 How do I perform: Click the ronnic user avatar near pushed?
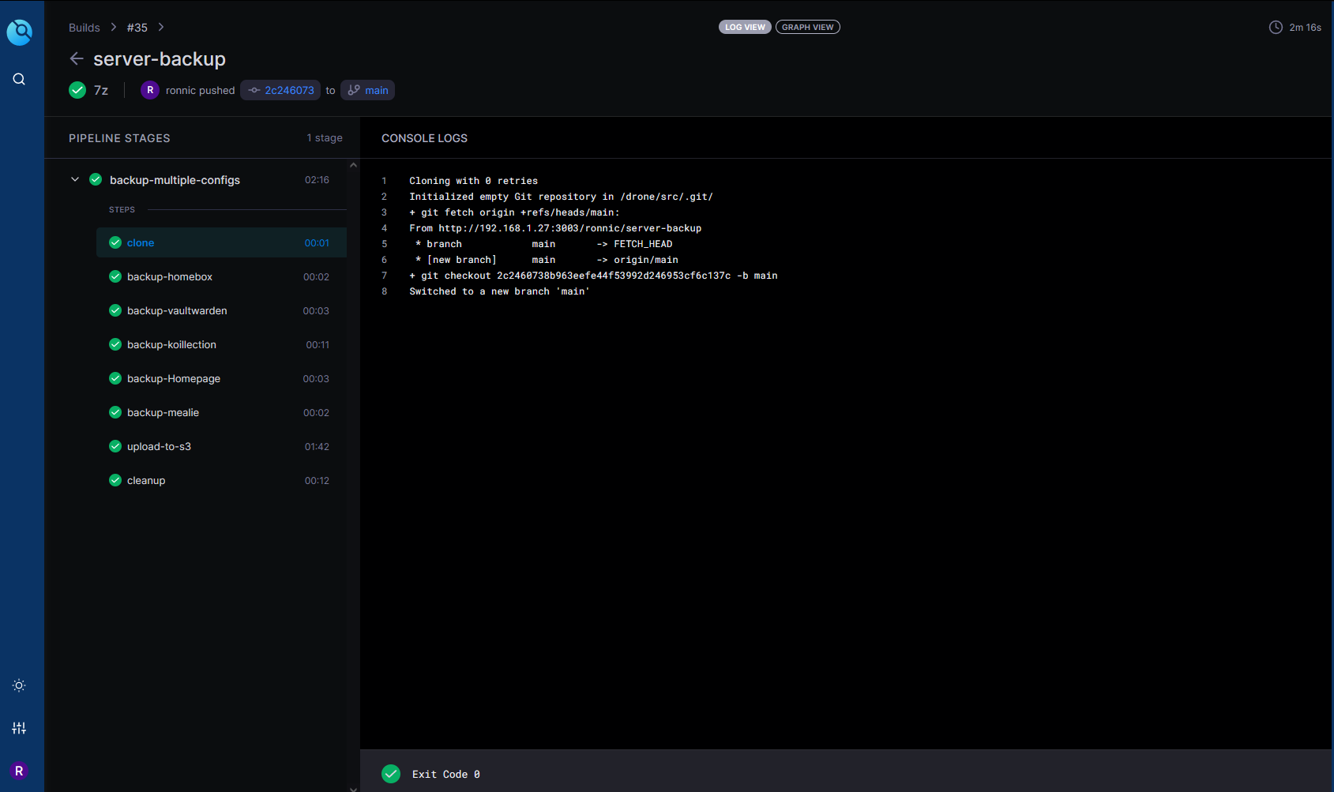pos(149,90)
